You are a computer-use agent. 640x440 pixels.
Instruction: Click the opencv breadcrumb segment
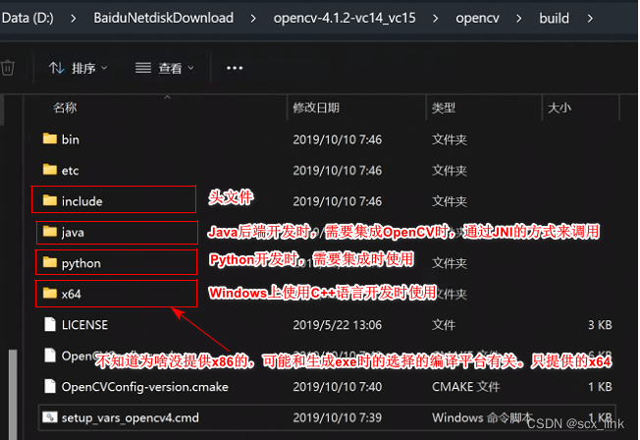pos(477,19)
